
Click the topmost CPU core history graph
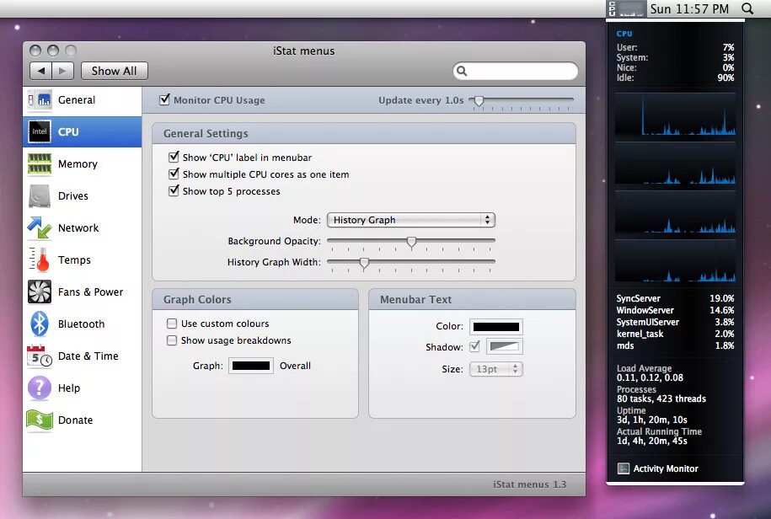[x=675, y=114]
